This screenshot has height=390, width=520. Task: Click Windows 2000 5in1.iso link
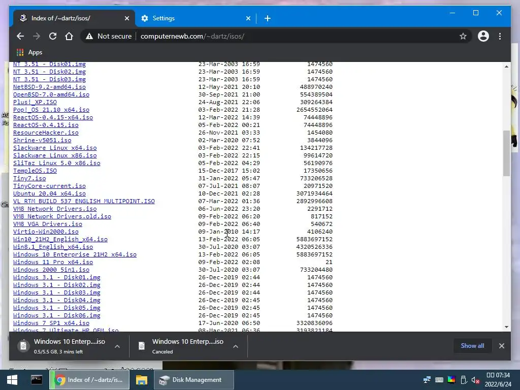point(51,270)
